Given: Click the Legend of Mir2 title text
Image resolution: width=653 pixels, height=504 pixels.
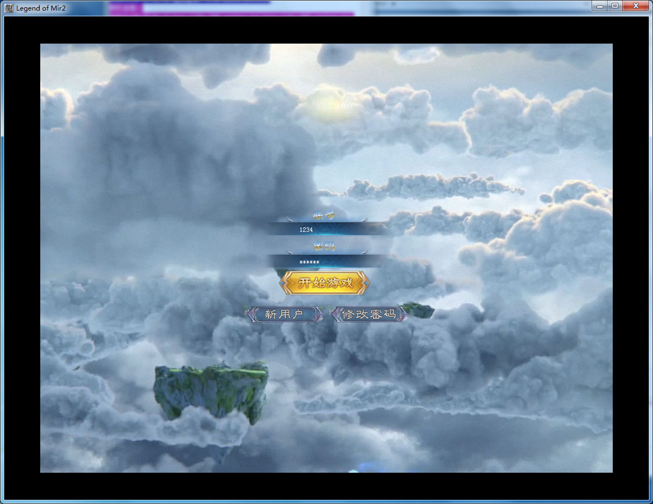Looking at the screenshot, I should [x=41, y=8].
